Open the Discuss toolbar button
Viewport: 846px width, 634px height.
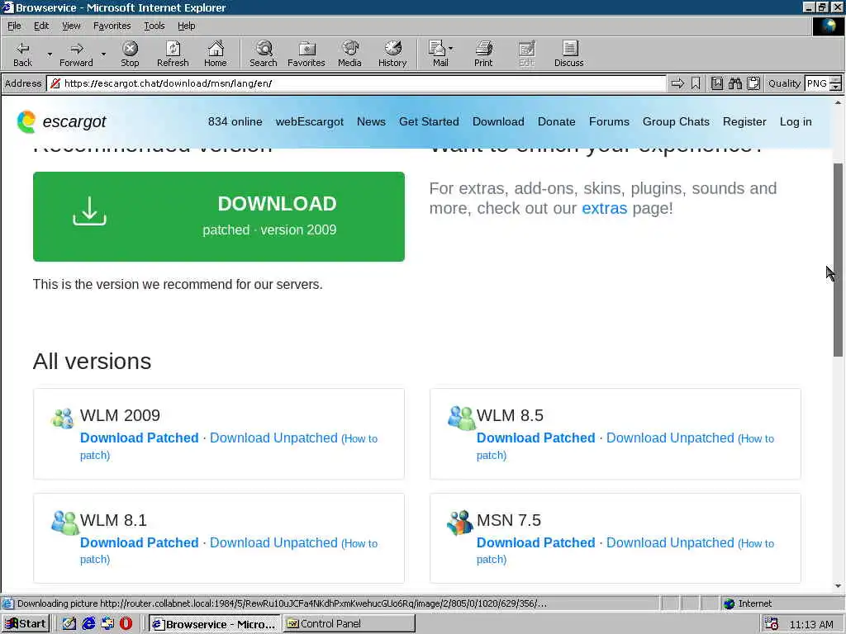568,54
